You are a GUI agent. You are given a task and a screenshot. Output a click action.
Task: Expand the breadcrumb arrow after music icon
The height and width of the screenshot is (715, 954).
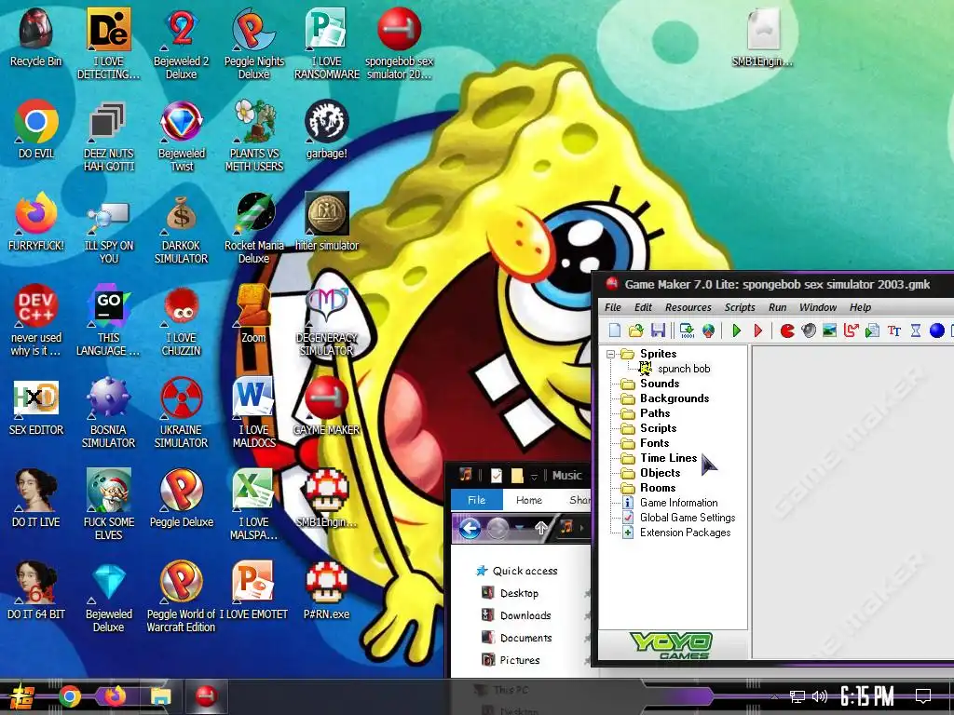coord(581,528)
